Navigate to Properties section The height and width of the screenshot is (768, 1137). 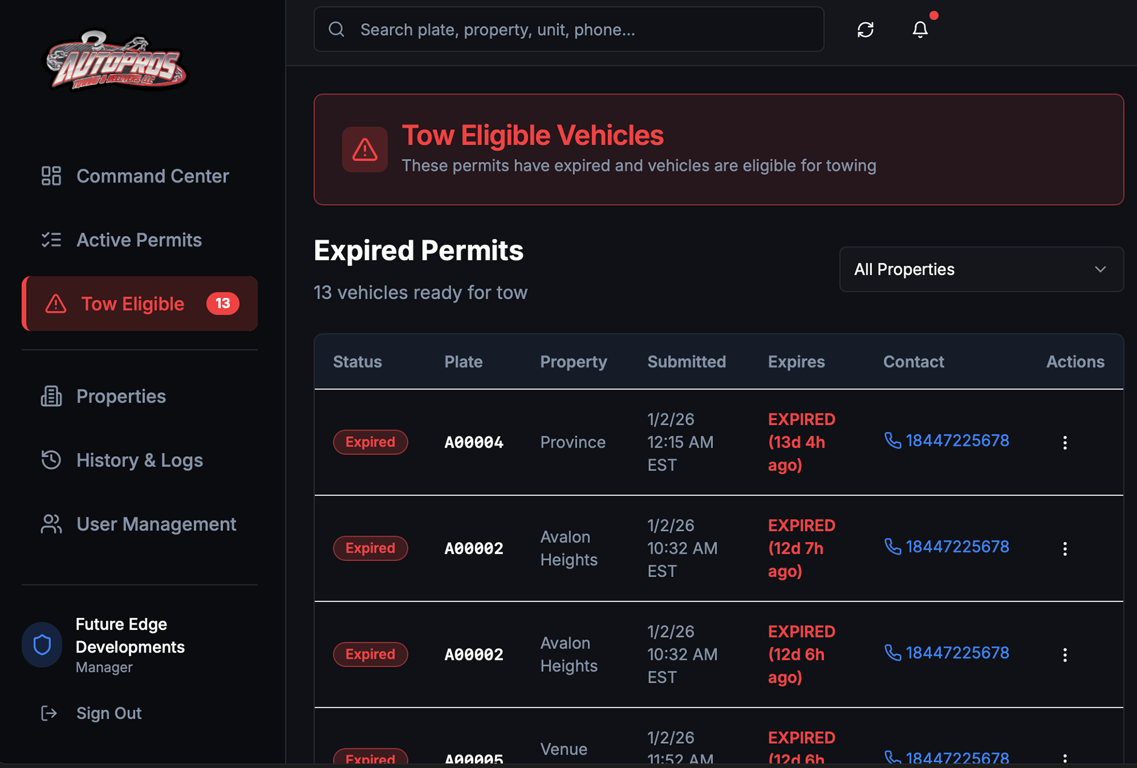pyautogui.click(x=121, y=396)
